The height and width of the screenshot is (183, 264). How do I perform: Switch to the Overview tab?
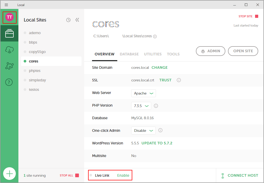[105, 54]
